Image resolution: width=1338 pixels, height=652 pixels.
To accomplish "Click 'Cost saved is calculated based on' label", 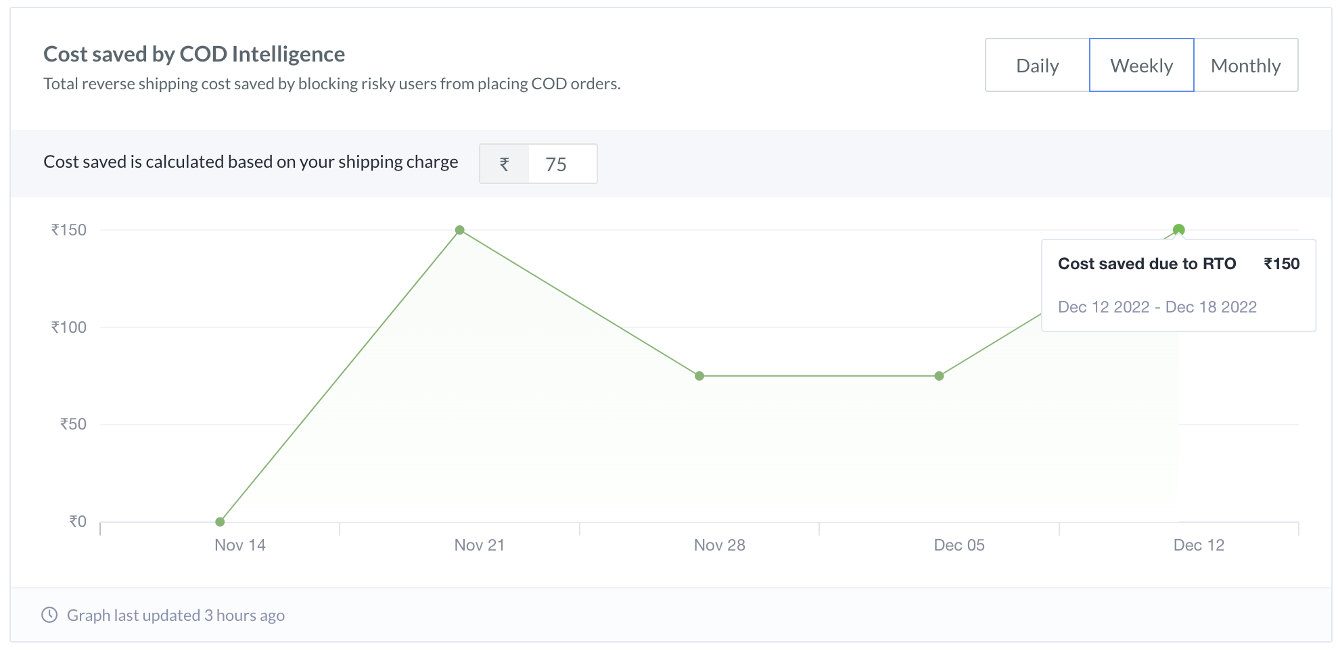I will 251,162.
